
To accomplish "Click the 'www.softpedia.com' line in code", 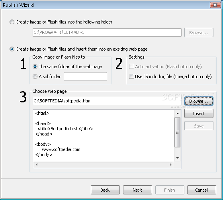I will coord(61,149).
